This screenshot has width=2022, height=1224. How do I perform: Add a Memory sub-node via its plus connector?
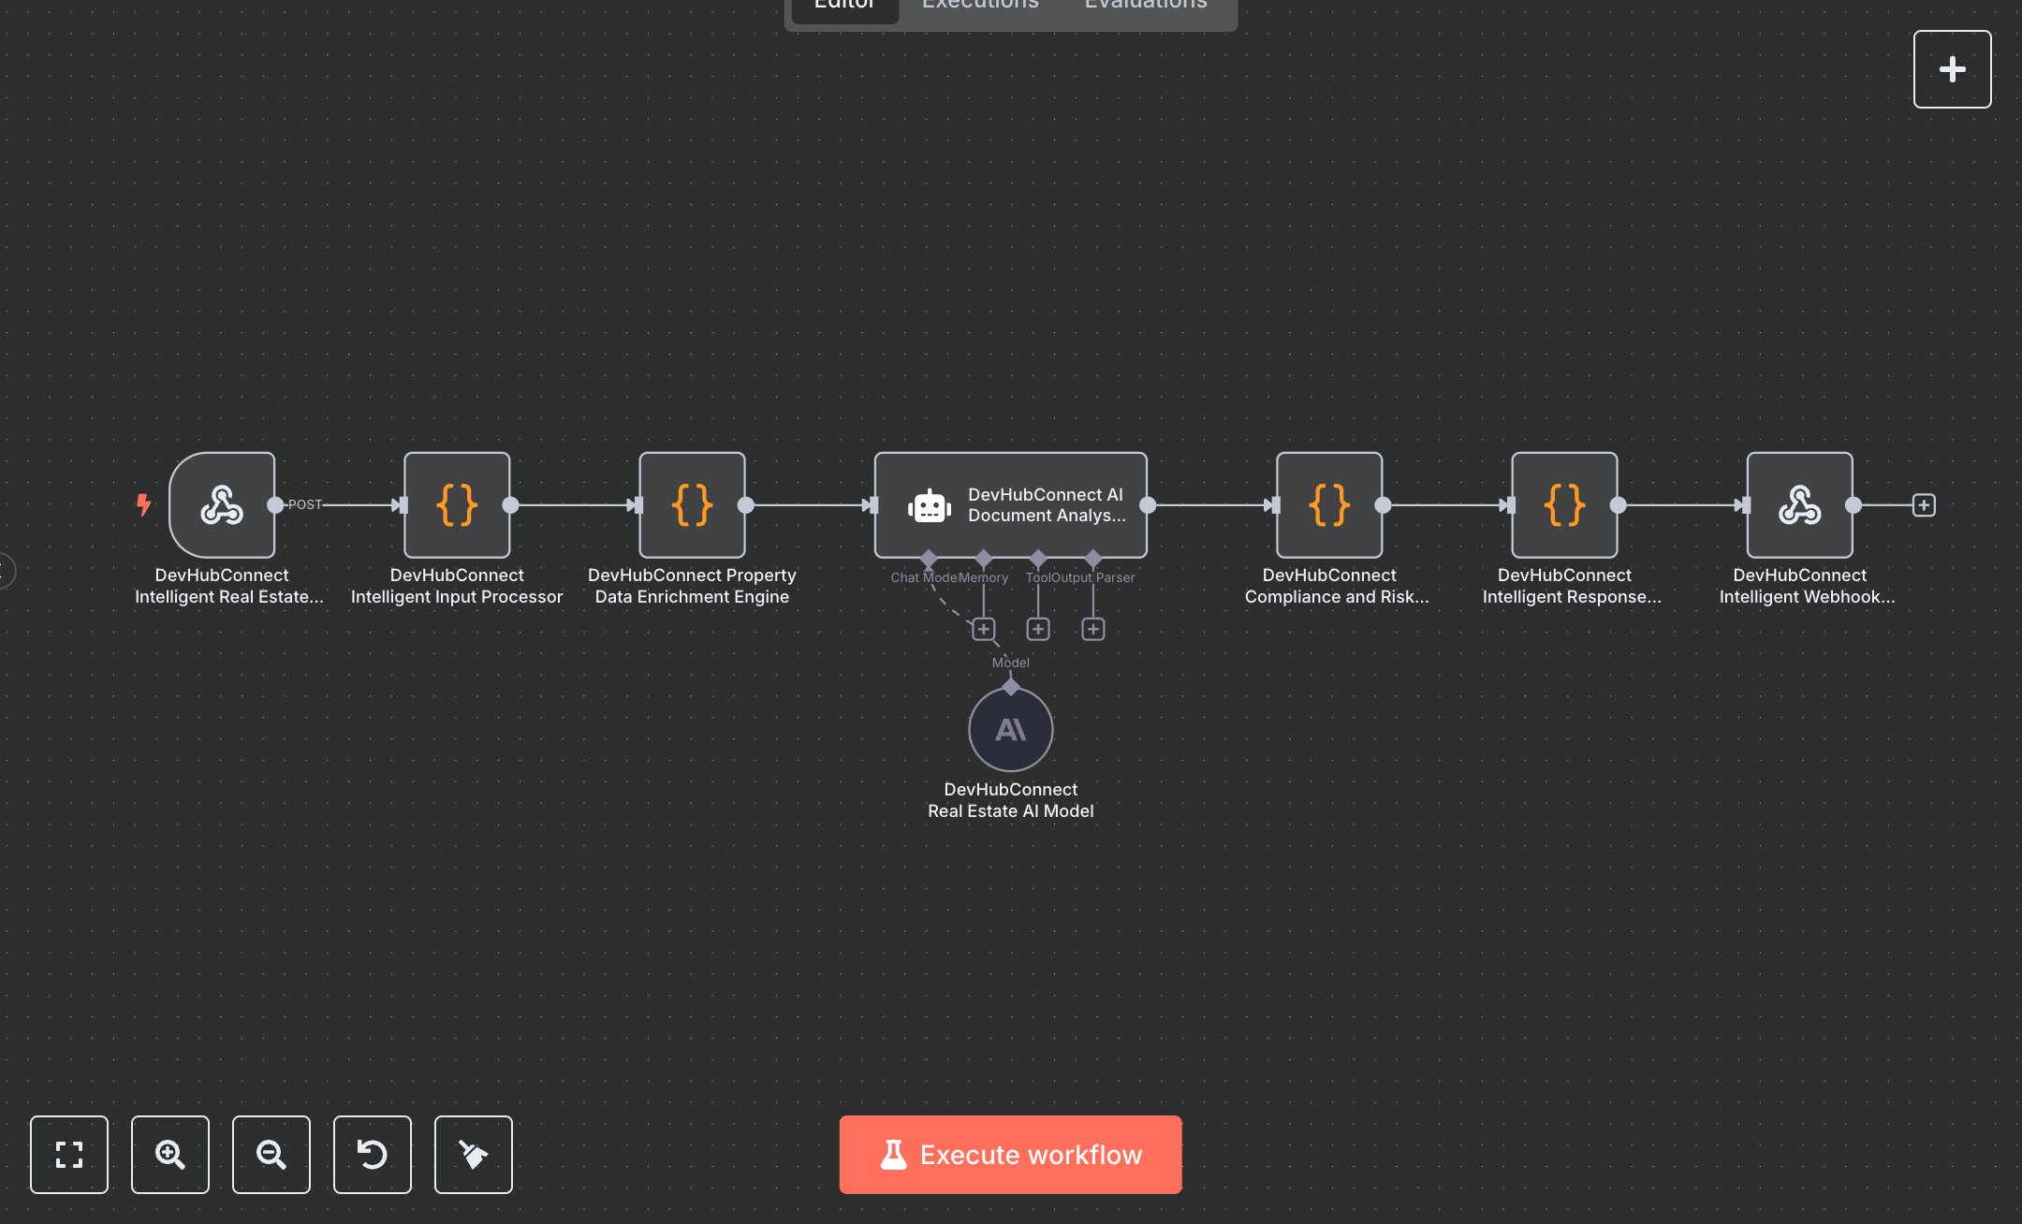click(x=984, y=628)
